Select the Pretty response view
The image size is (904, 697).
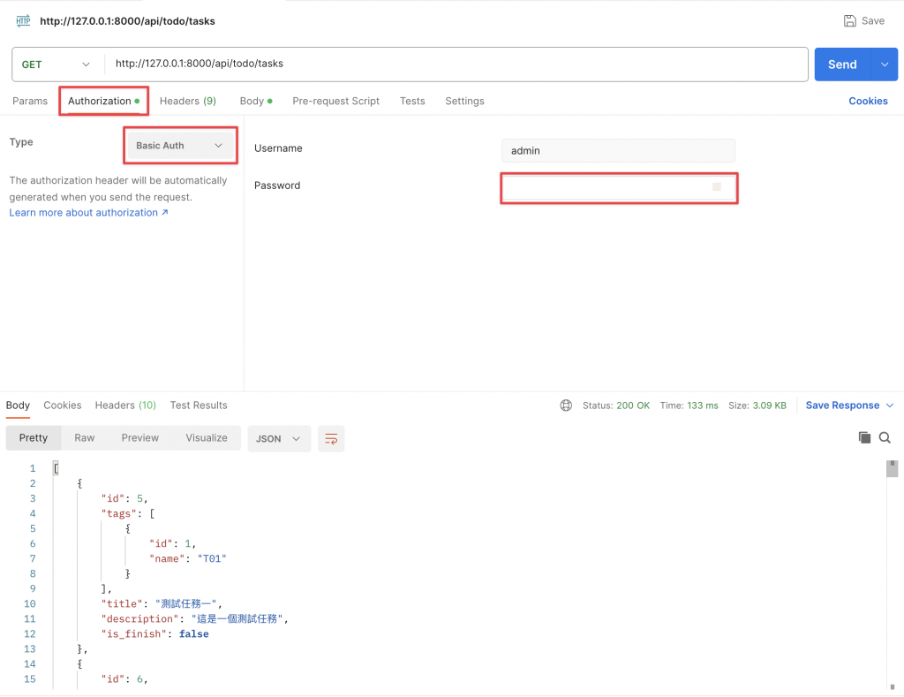pyautogui.click(x=34, y=438)
